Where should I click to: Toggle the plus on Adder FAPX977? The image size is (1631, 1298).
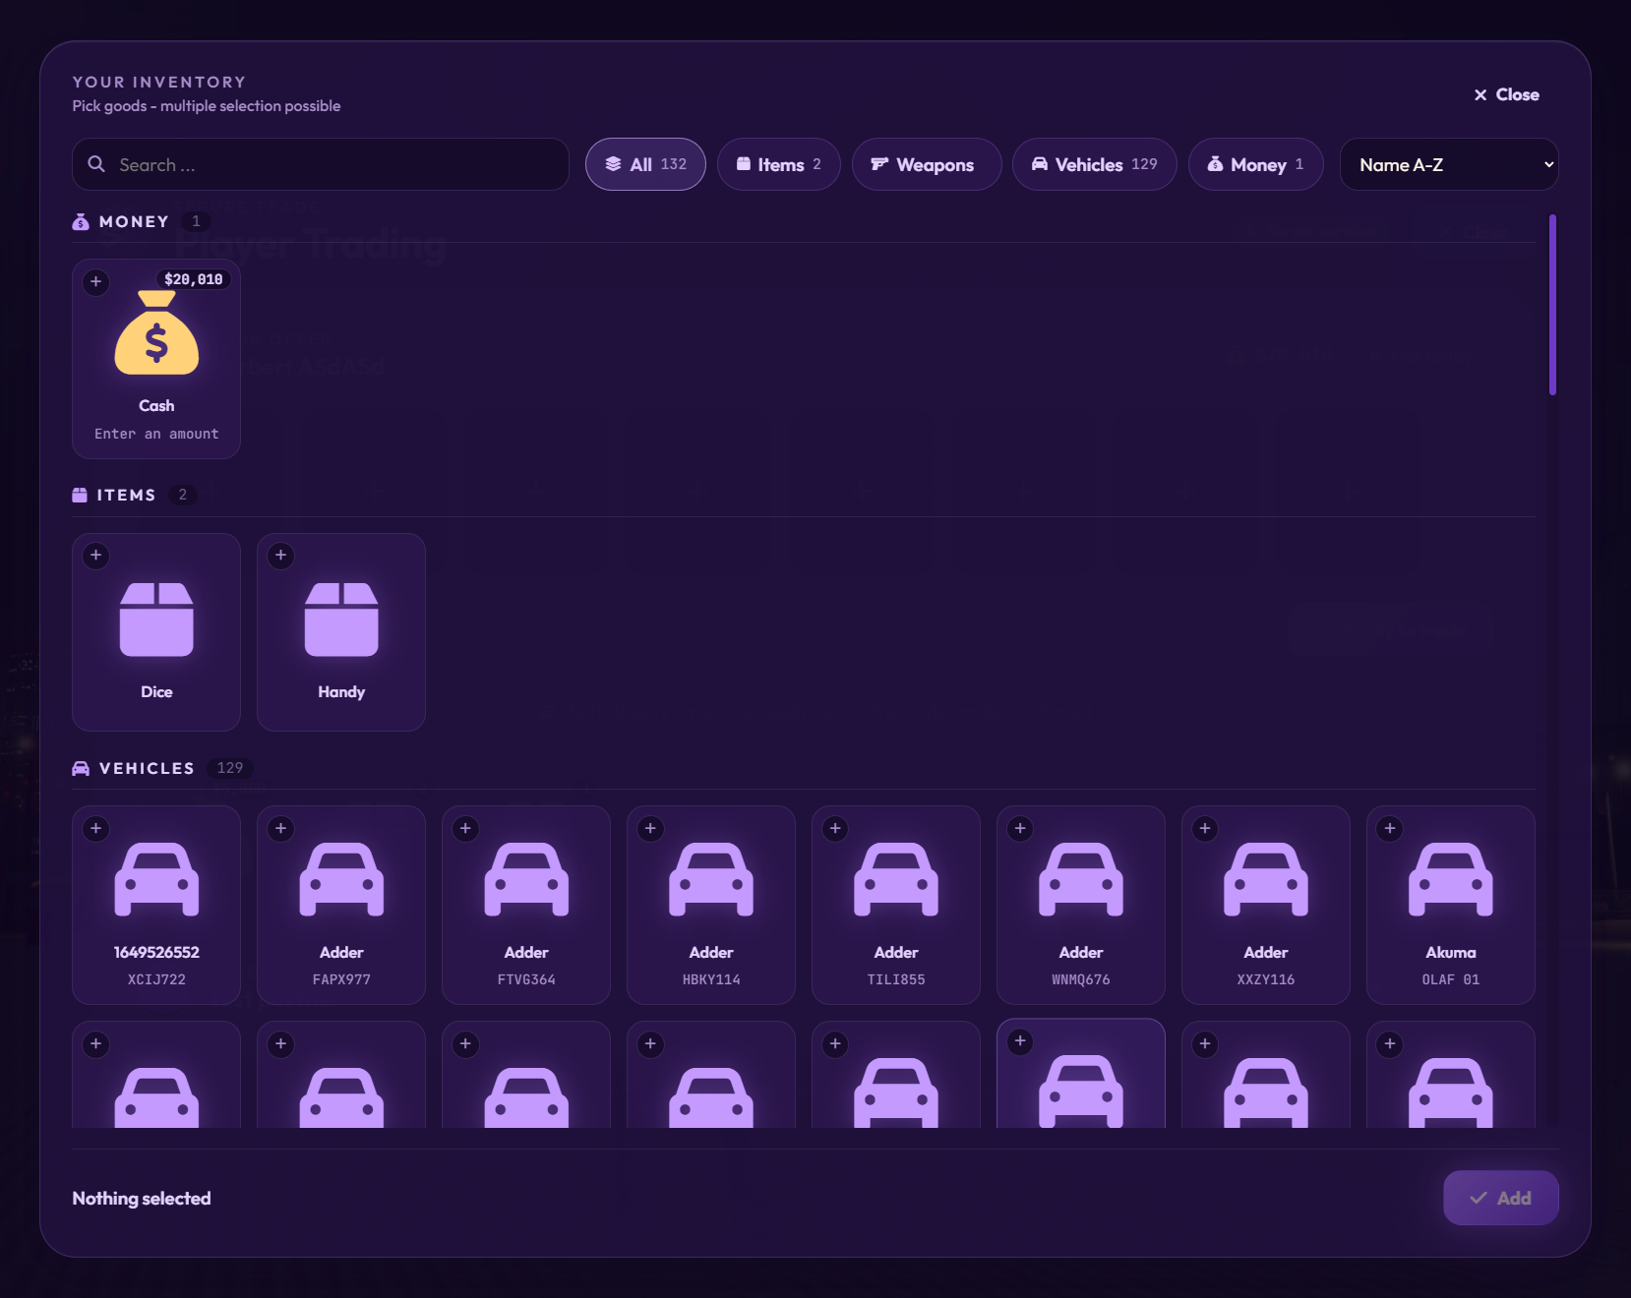point(280,828)
